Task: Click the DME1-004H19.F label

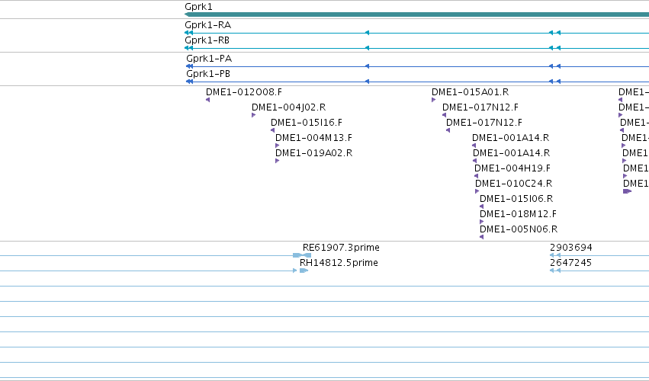Action: (x=512, y=168)
